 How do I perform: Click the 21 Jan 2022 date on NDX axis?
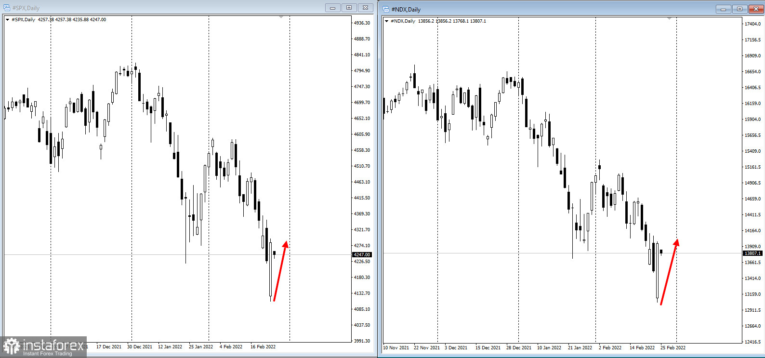pyautogui.click(x=580, y=348)
